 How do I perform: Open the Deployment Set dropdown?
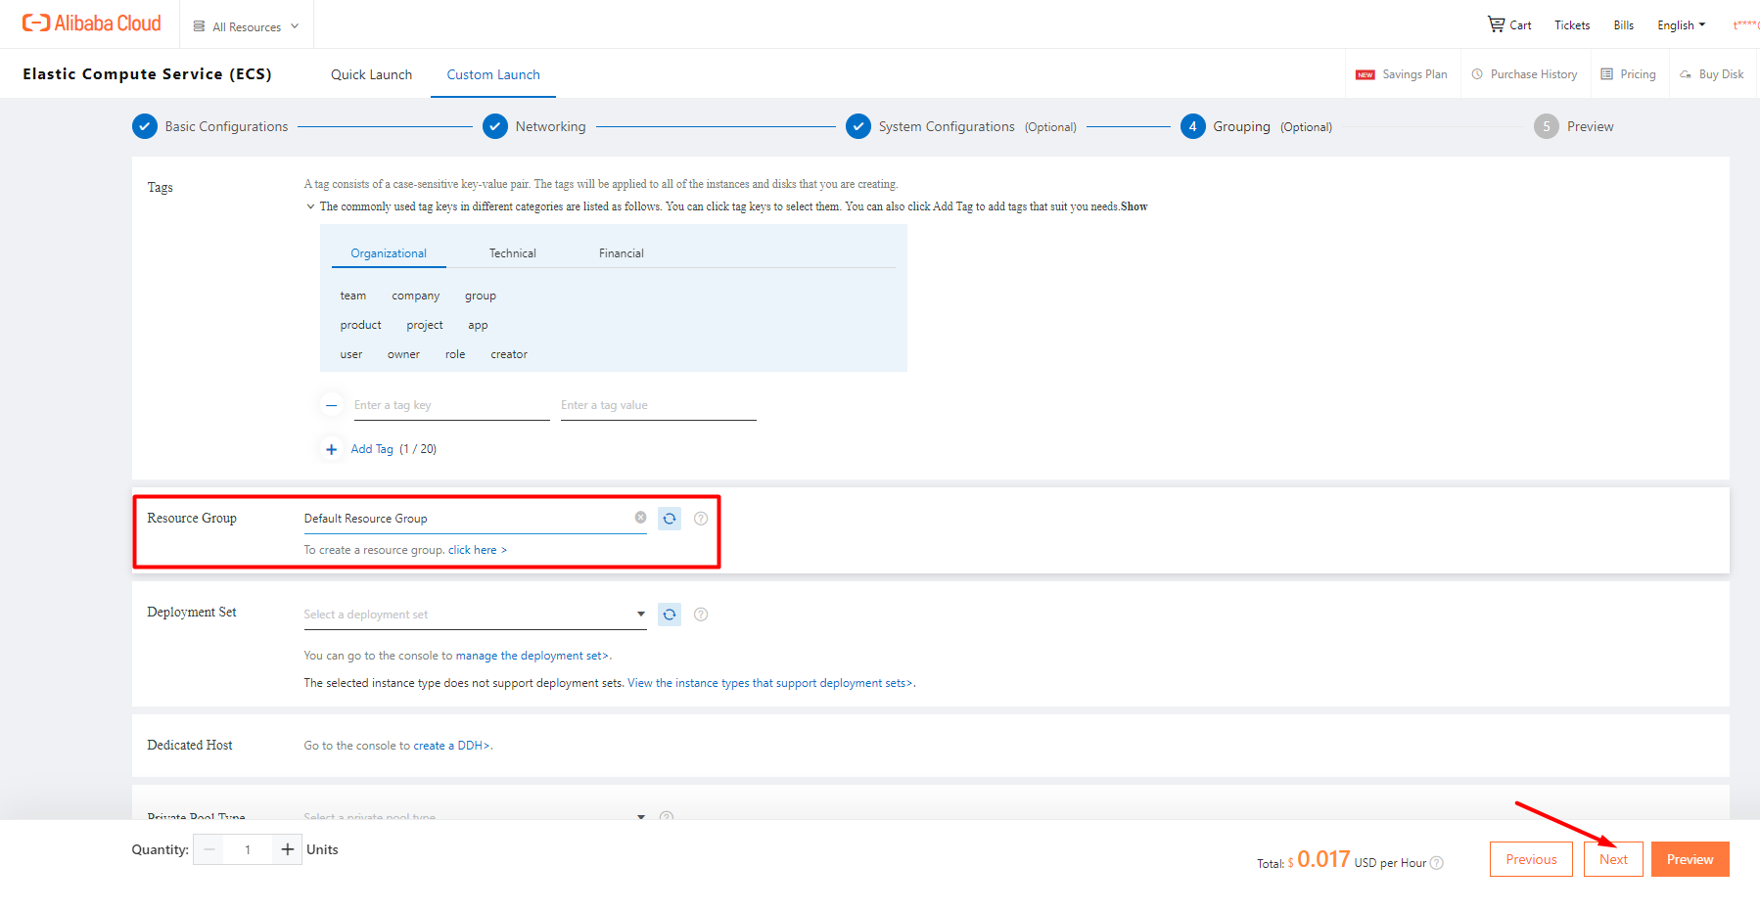[639, 614]
